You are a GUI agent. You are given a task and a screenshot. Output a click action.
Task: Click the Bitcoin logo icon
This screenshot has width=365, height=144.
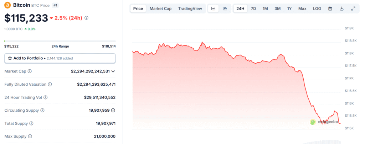coord(7,5)
